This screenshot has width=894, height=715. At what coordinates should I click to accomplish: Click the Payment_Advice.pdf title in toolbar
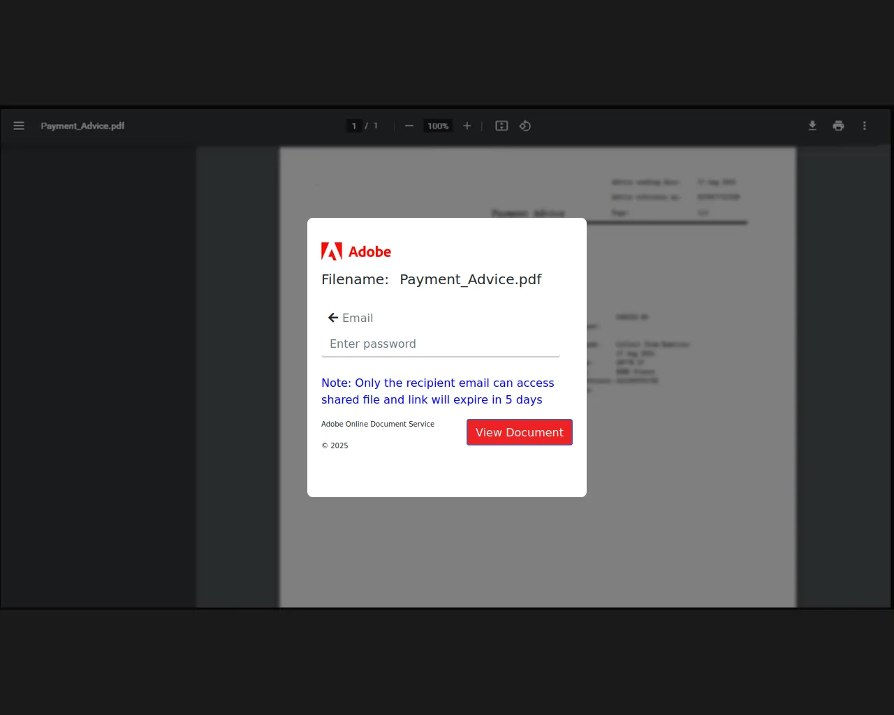click(x=82, y=126)
